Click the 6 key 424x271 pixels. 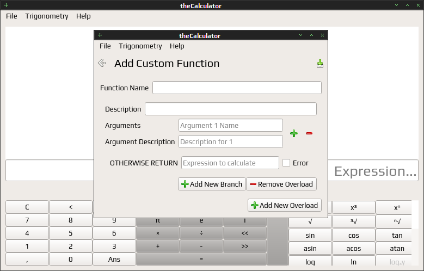114,233
